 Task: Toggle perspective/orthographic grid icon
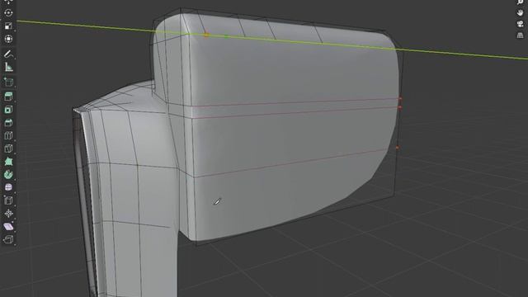coord(520,35)
